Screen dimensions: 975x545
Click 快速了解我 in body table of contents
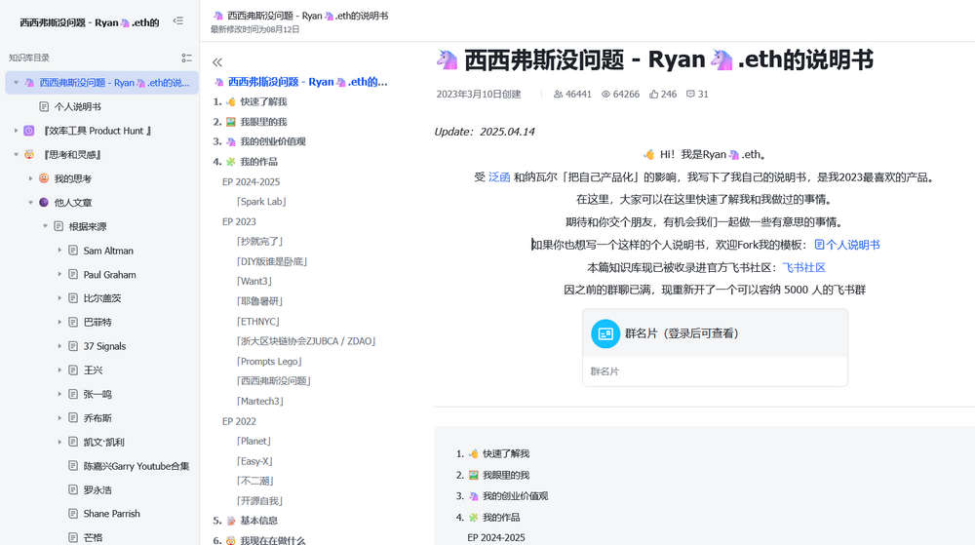point(505,453)
